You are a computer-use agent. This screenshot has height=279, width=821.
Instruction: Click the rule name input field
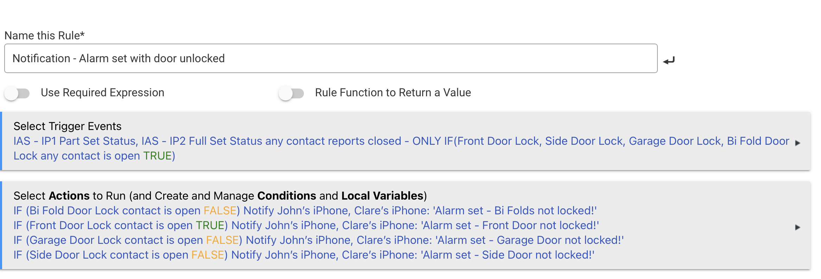tap(331, 58)
